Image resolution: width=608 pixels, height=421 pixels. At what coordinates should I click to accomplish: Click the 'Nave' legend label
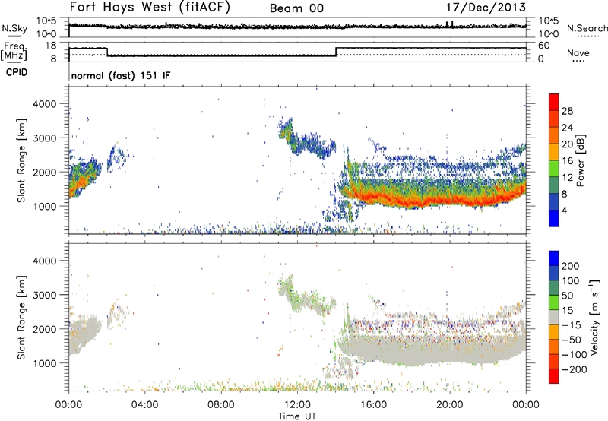(x=578, y=52)
